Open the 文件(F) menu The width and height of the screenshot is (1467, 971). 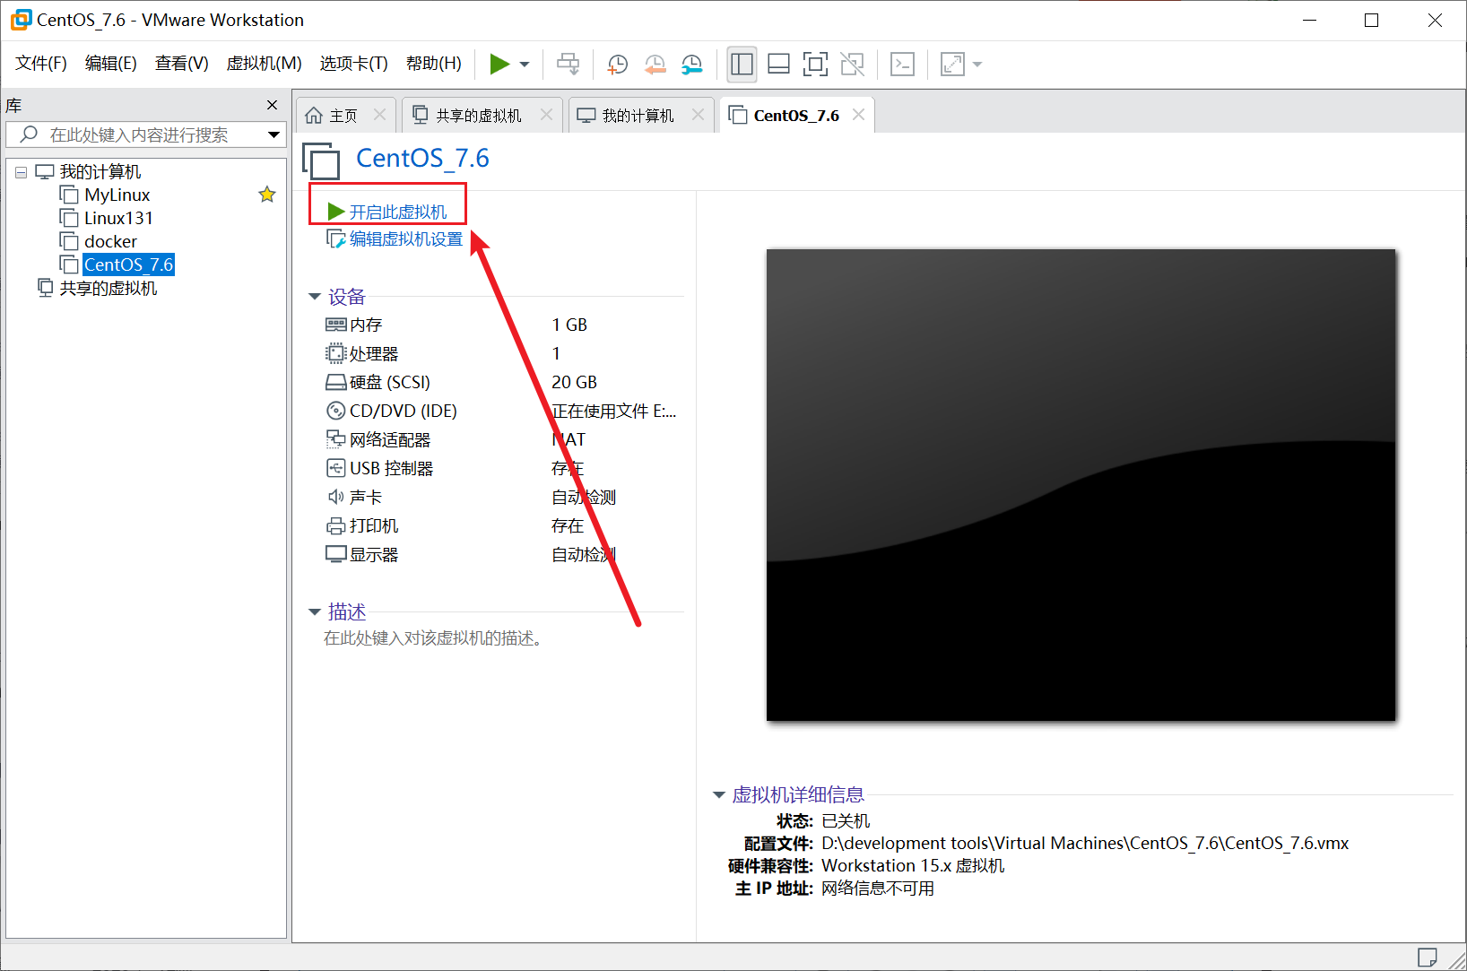41,64
